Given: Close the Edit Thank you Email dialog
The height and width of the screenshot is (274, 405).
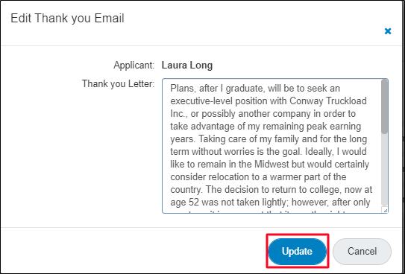Looking at the screenshot, I should click(x=388, y=31).
